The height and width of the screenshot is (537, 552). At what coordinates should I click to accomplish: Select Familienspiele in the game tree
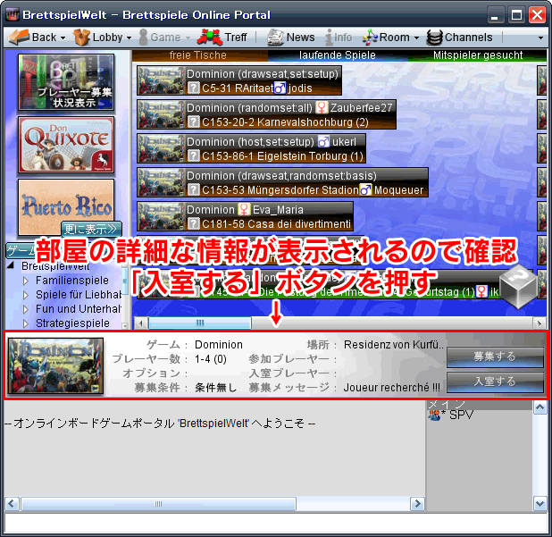pos(72,281)
